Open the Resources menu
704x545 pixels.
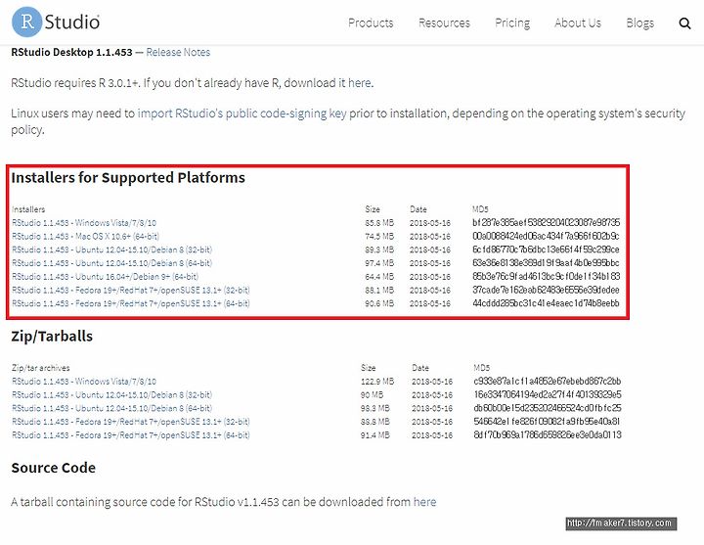[x=444, y=23]
